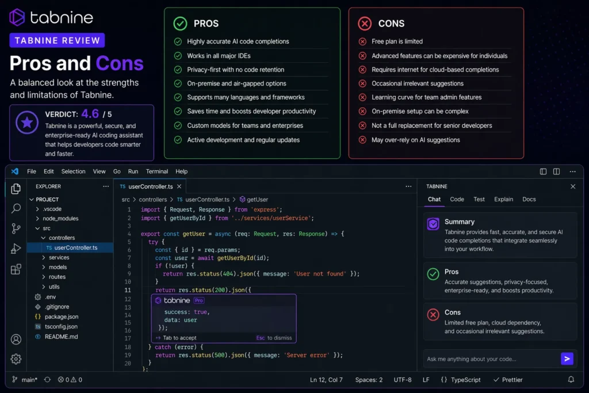Open the Accounts icon in activity bar

[16, 339]
